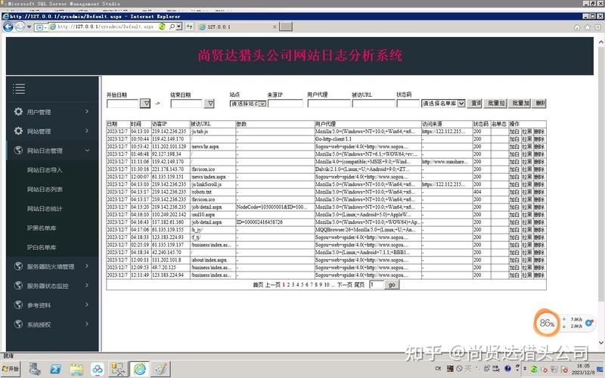Image resolution: width=605 pixels, height=378 pixels.
Task: Open the start date calendar picker
Action: 146,104
